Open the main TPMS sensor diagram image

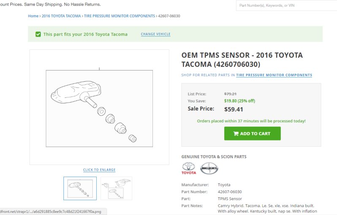(99, 107)
